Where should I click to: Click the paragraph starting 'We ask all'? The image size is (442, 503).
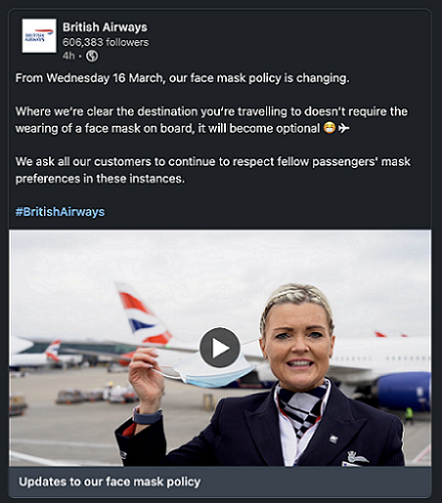click(213, 170)
